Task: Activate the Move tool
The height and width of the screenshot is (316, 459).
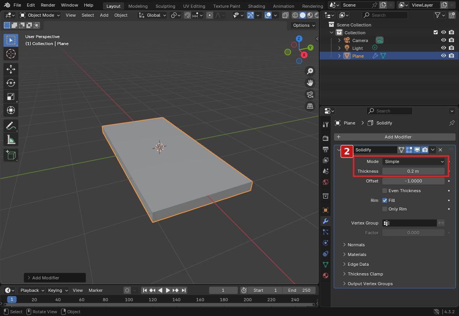Action: point(11,69)
